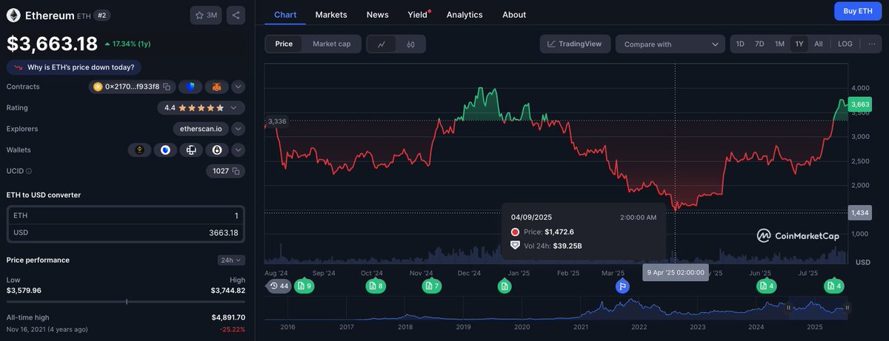Click the blue shield contract badge
889x341 pixels.
pyautogui.click(x=190, y=87)
